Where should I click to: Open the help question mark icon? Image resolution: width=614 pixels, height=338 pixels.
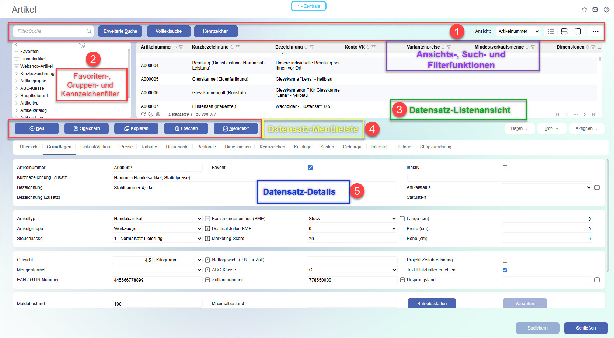click(x=606, y=10)
